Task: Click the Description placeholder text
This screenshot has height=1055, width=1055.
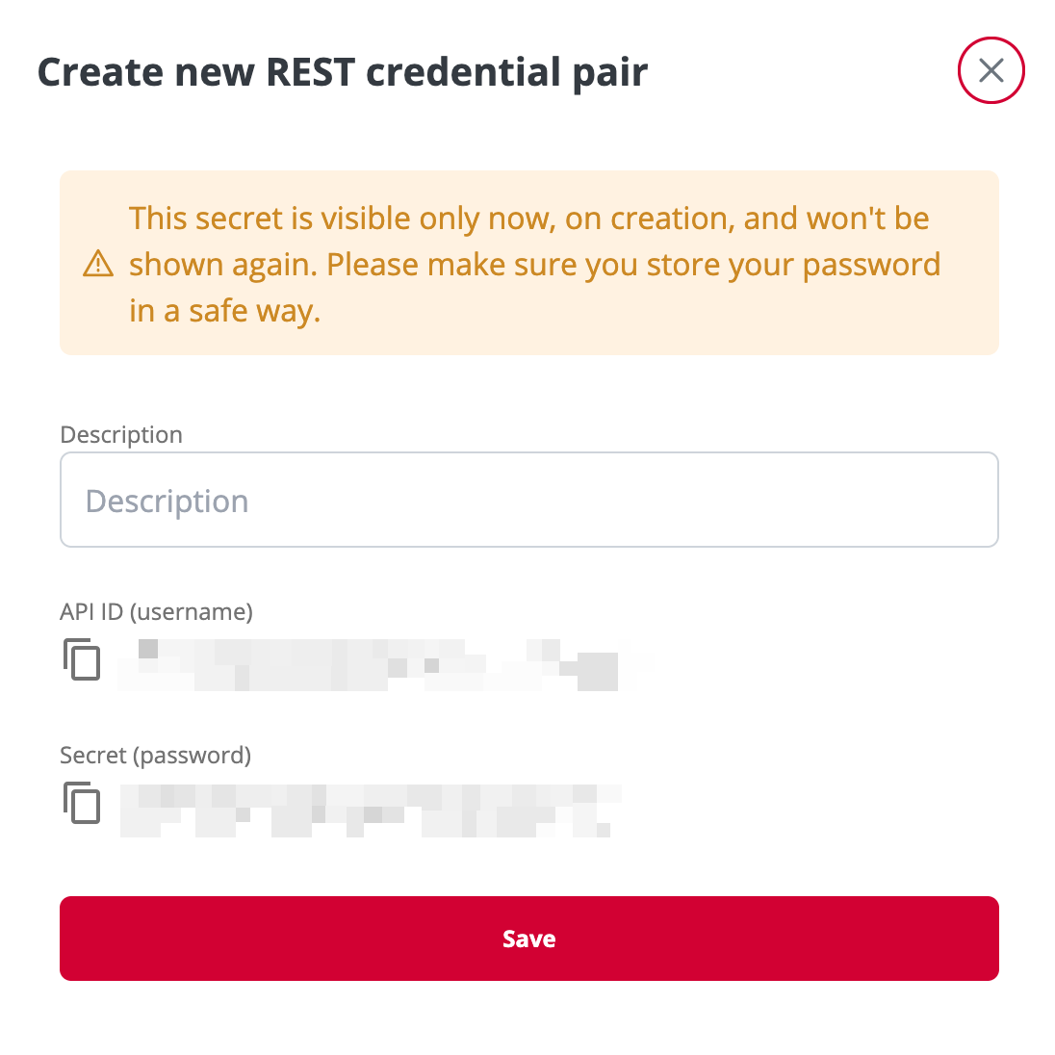Action: point(167,502)
